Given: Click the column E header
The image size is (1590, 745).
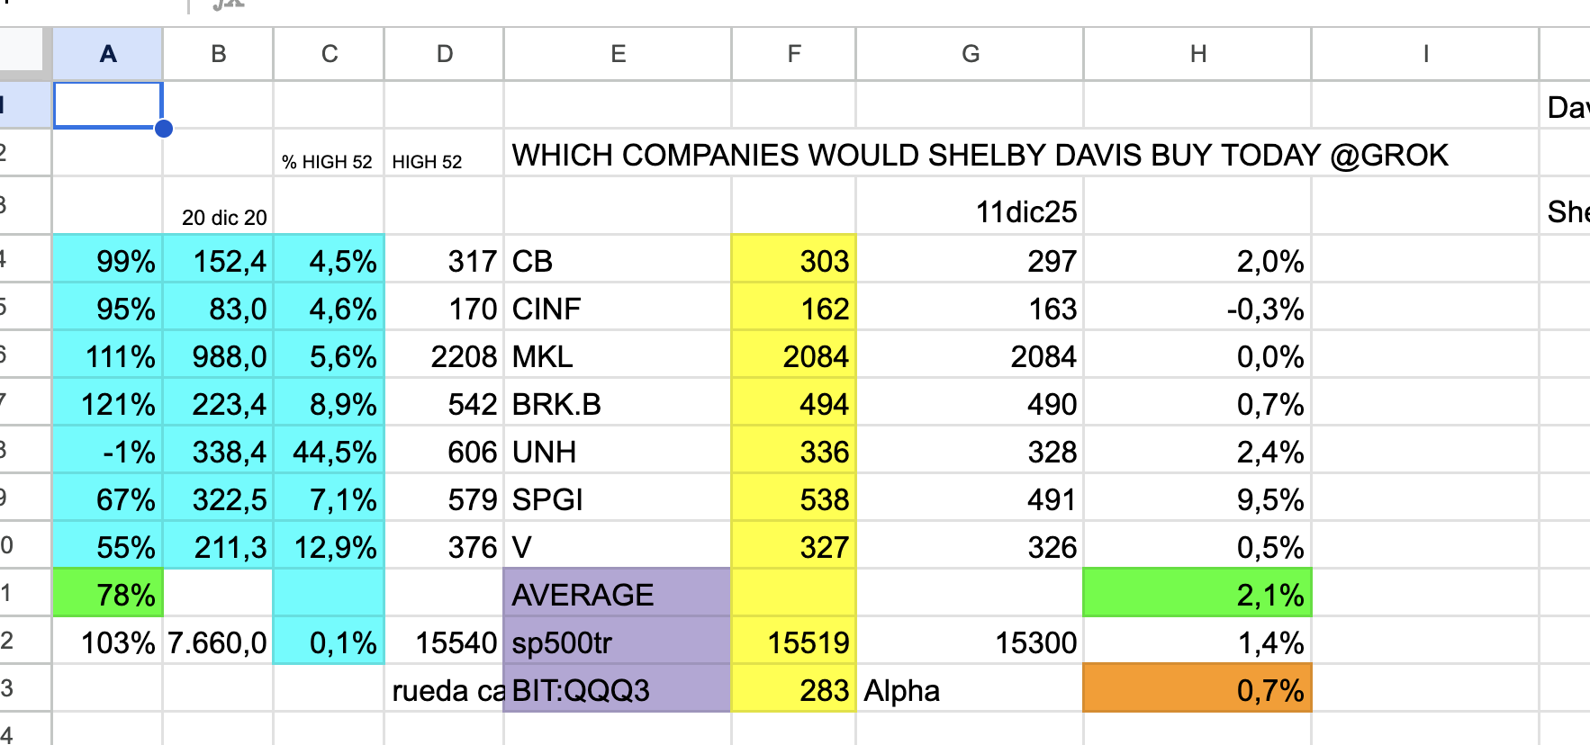Looking at the screenshot, I should pyautogui.click(x=618, y=54).
